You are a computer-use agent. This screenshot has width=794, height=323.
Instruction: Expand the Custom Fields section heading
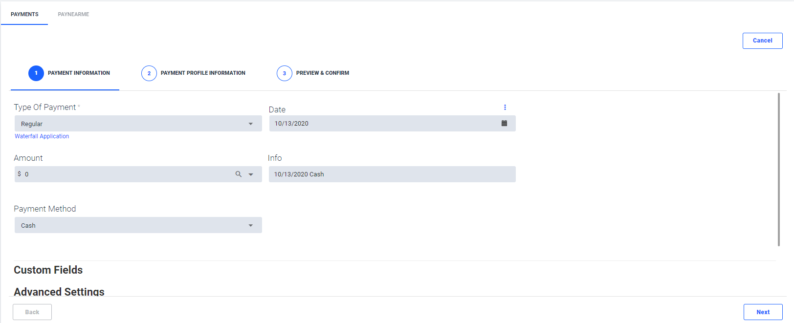pos(48,270)
